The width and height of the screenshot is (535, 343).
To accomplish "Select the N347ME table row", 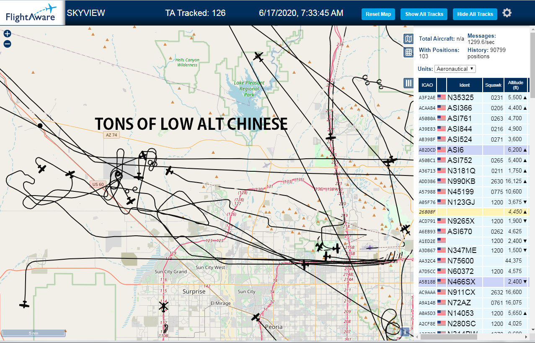I will (473, 250).
